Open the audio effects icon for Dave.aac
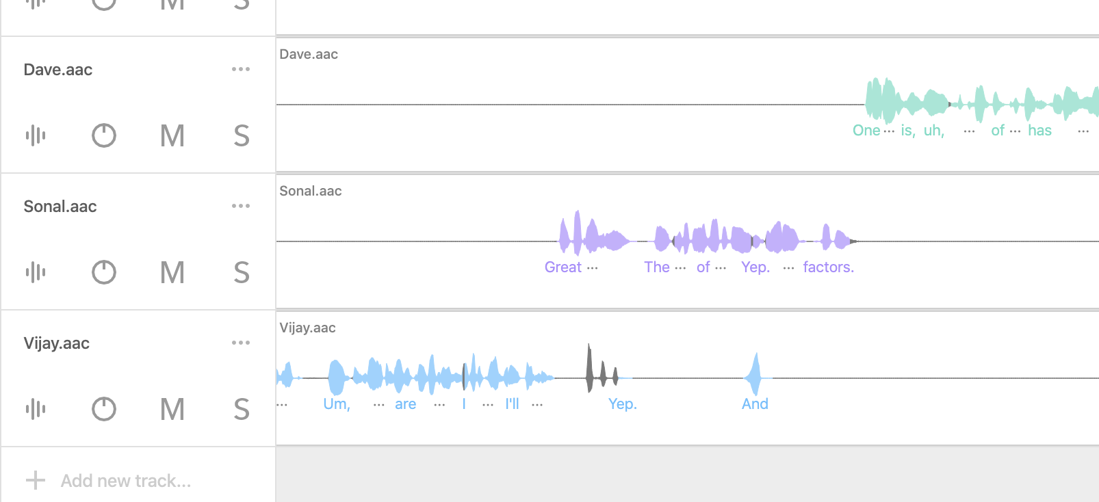Screen dimensions: 1099x502 36,135
